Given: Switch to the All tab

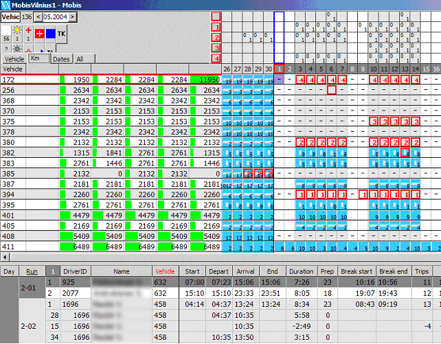Looking at the screenshot, I should [x=84, y=59].
